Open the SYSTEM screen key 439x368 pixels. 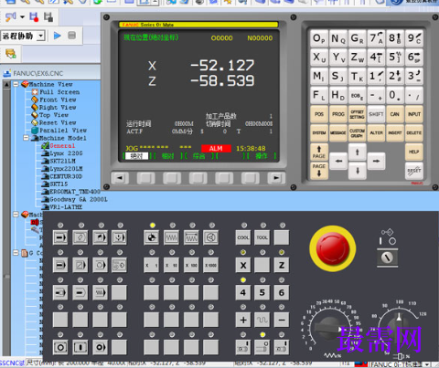click(319, 132)
